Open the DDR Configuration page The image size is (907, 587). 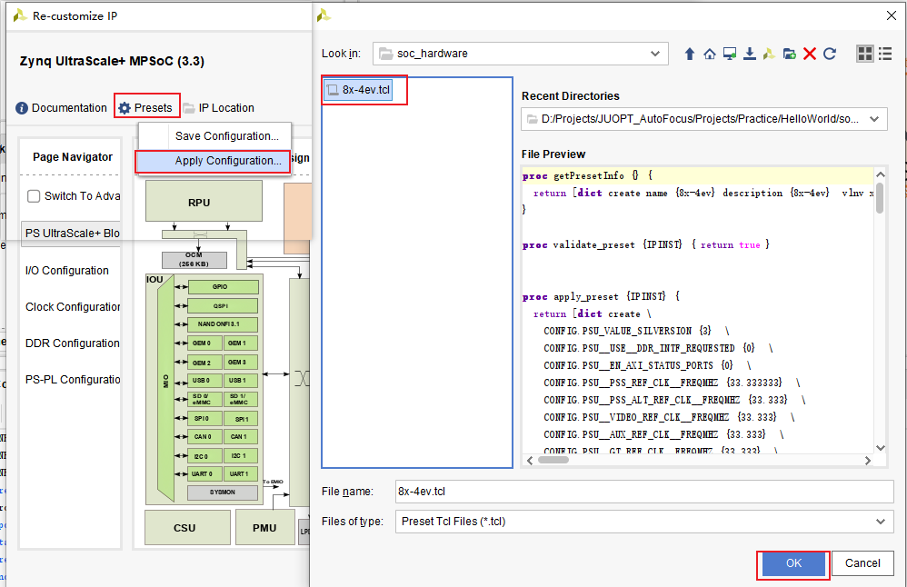click(73, 343)
